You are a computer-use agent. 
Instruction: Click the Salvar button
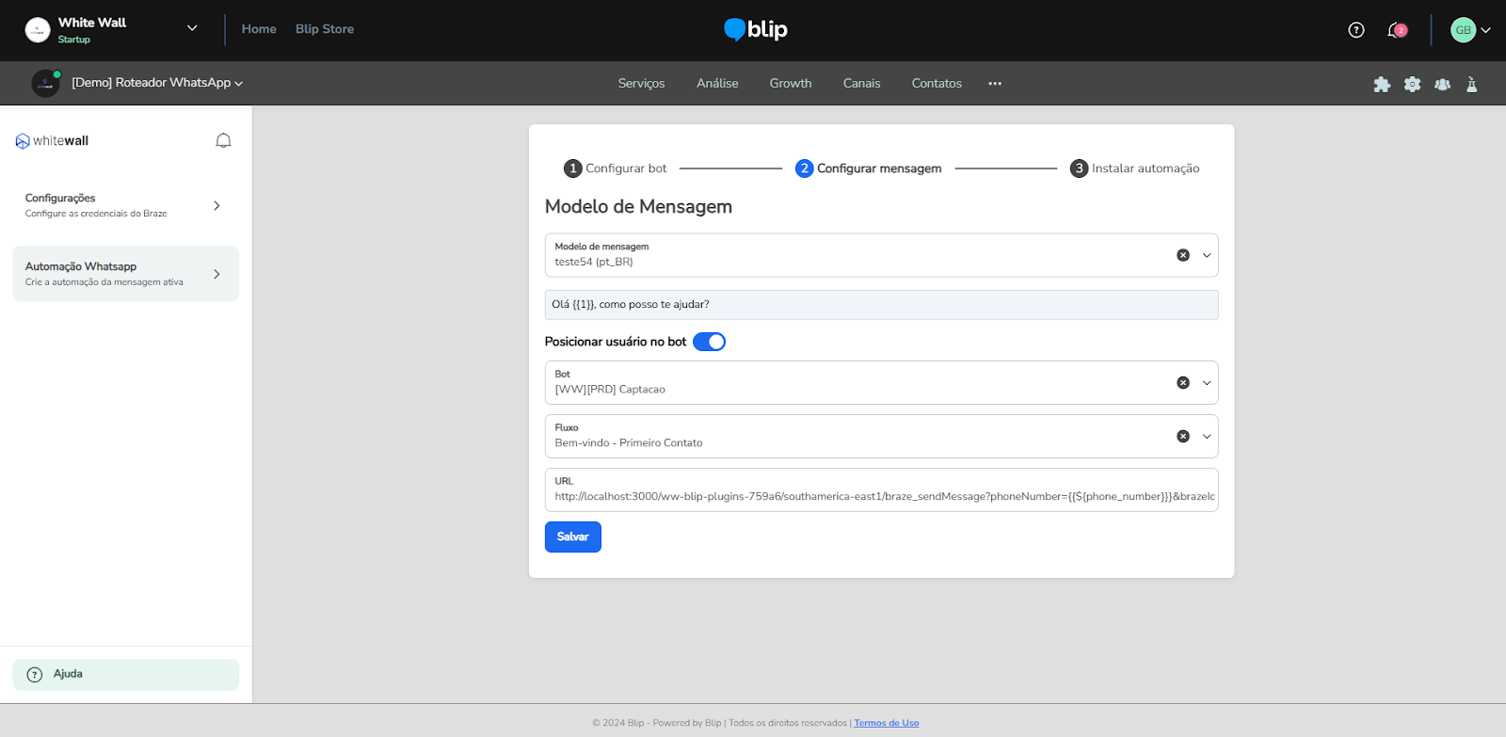[x=572, y=537]
